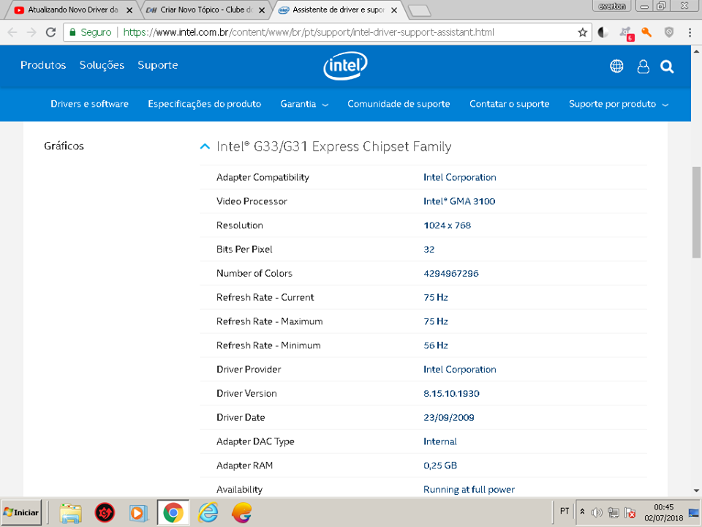Click the PT language indicator
The width and height of the screenshot is (702, 527).
(565, 512)
